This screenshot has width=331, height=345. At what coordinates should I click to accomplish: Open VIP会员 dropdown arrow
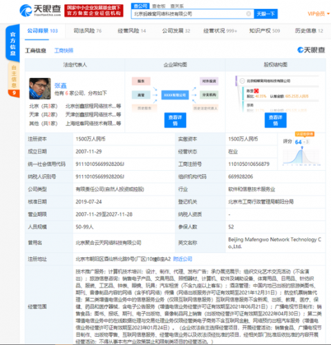point(328,14)
